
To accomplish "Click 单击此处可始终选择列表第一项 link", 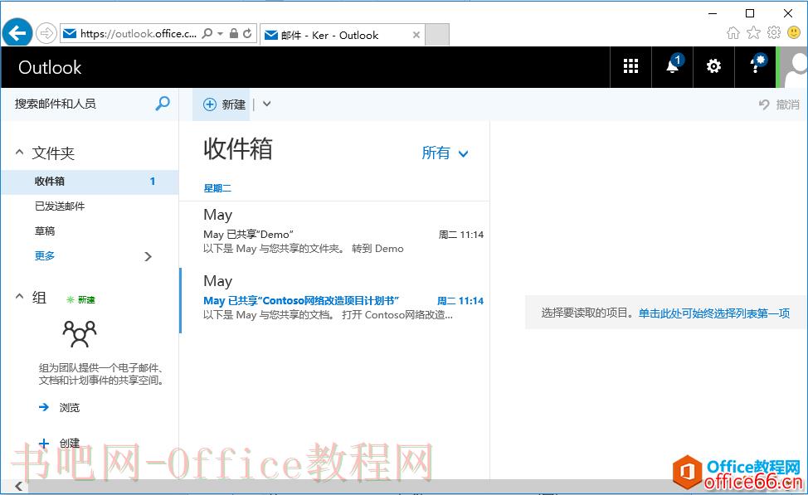I will (714, 313).
